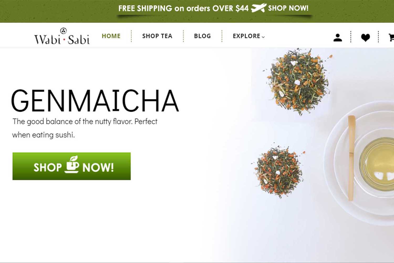Screen dimensions: 394x263
Task: Click the lower genmaicha tea leaf pile
Action: point(278,171)
